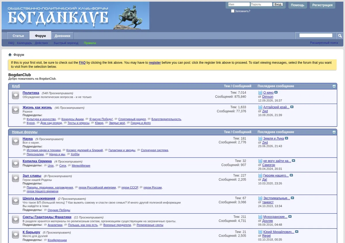Switch to the Статьи tab
The width and height of the screenshot is (345, 243).
tap(18, 36)
